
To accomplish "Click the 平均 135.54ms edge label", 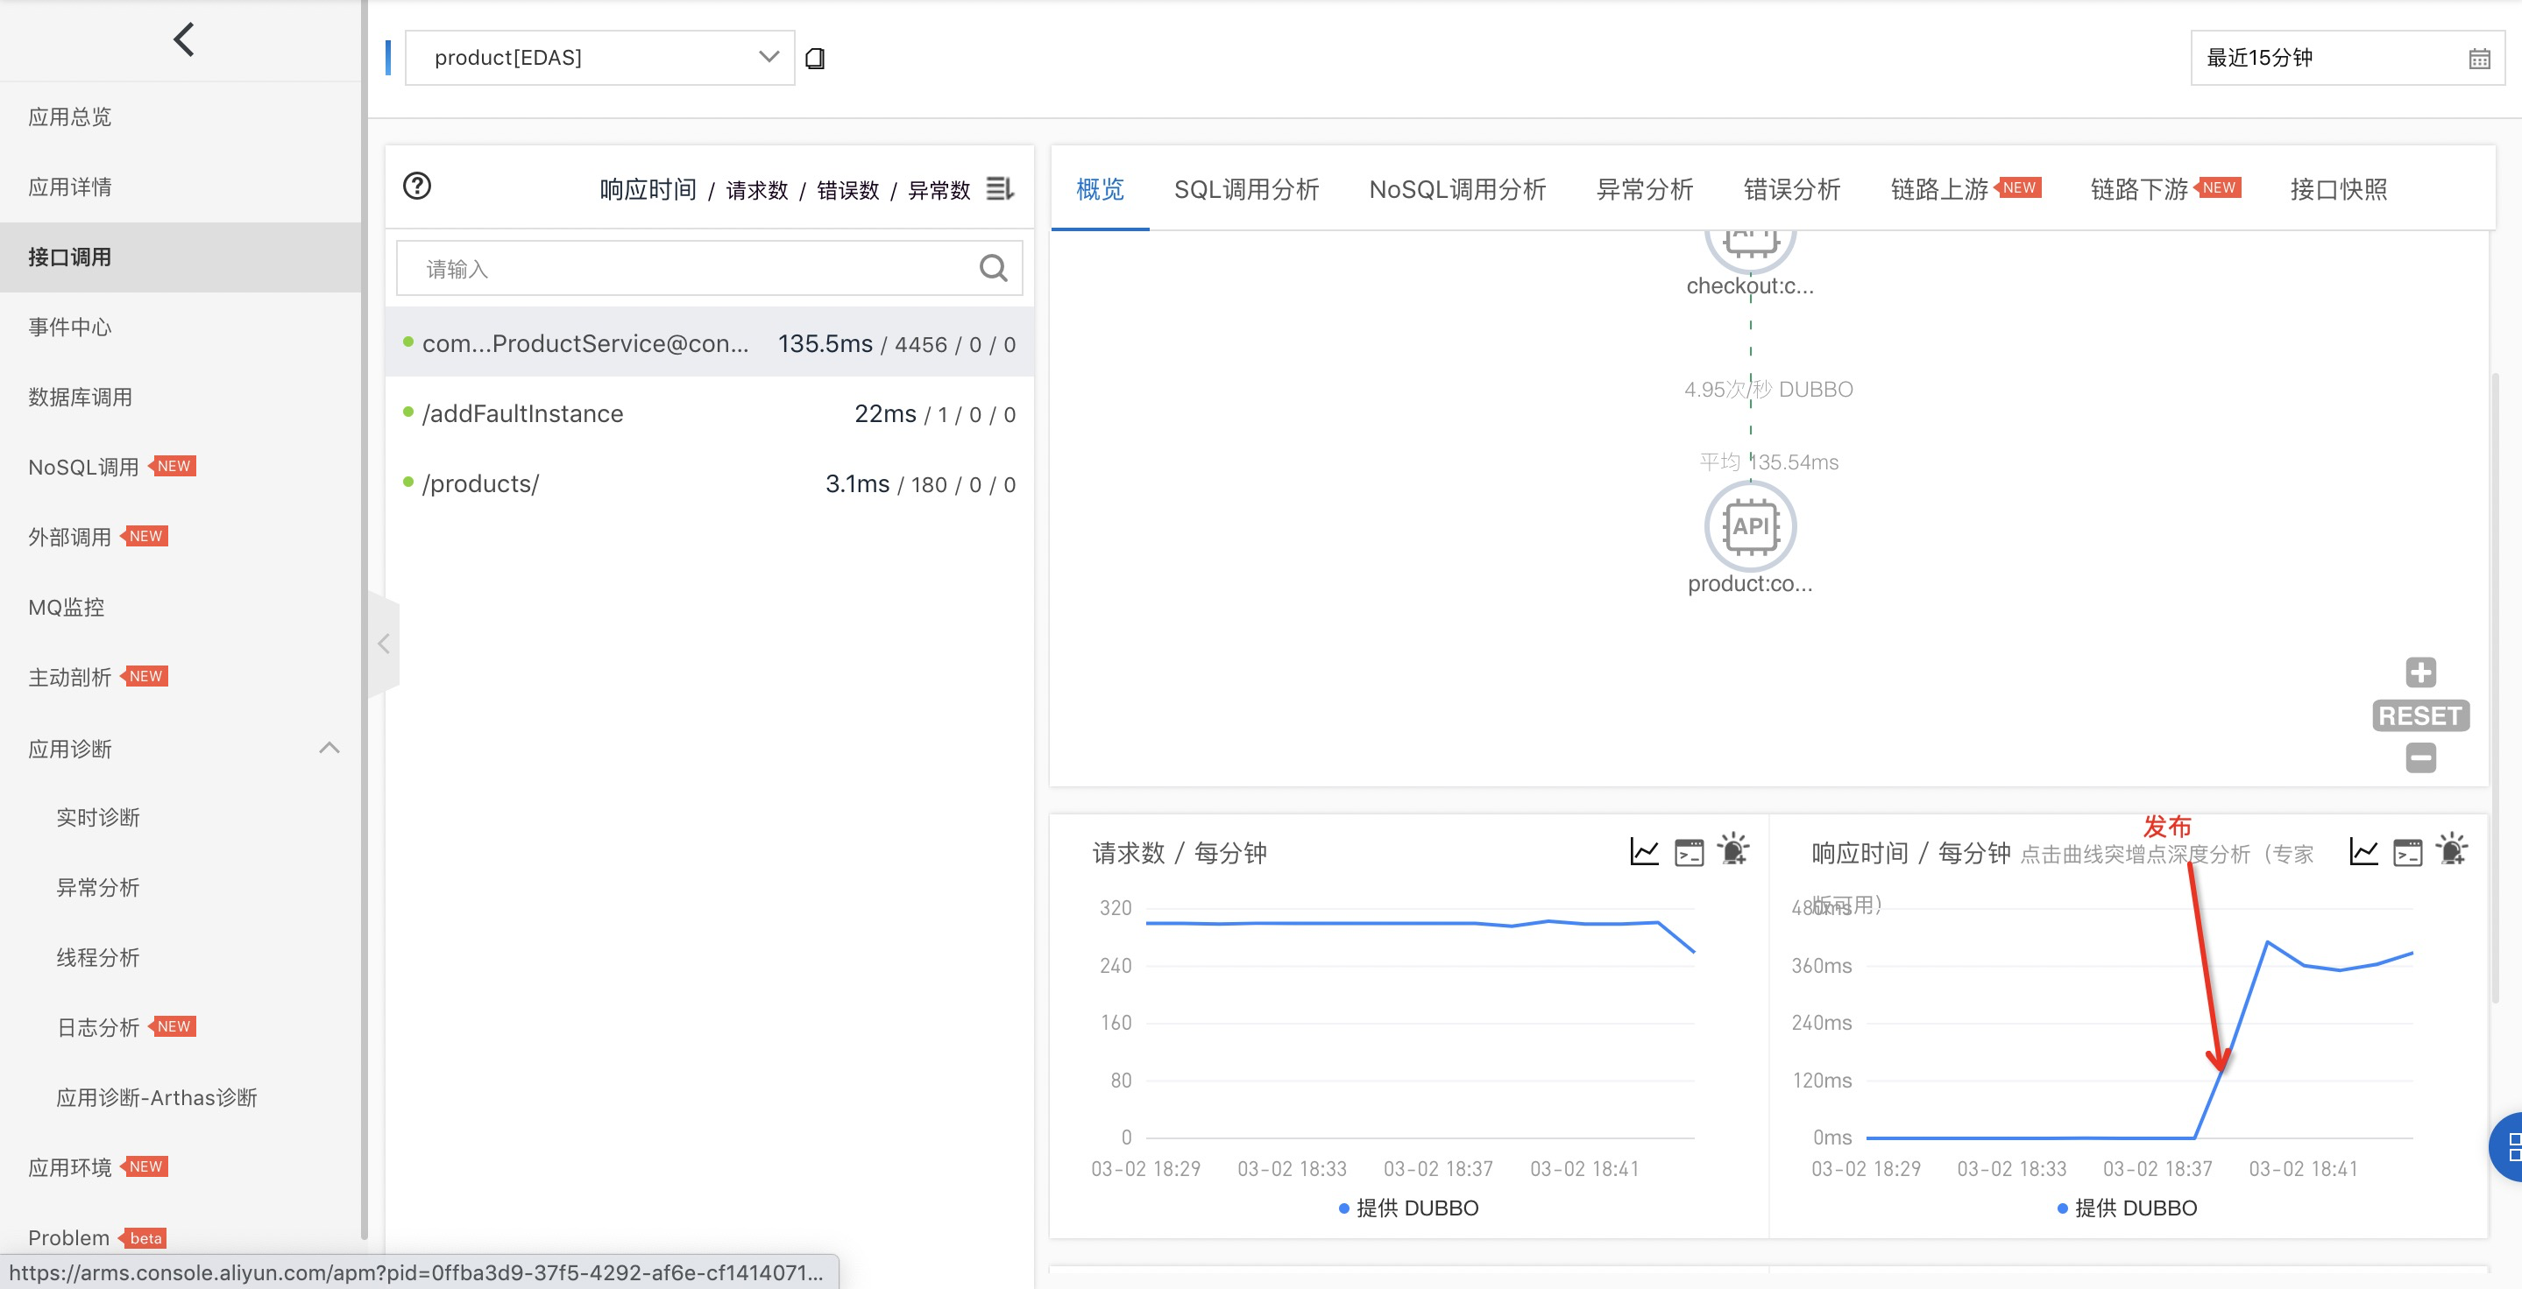I will point(1768,461).
